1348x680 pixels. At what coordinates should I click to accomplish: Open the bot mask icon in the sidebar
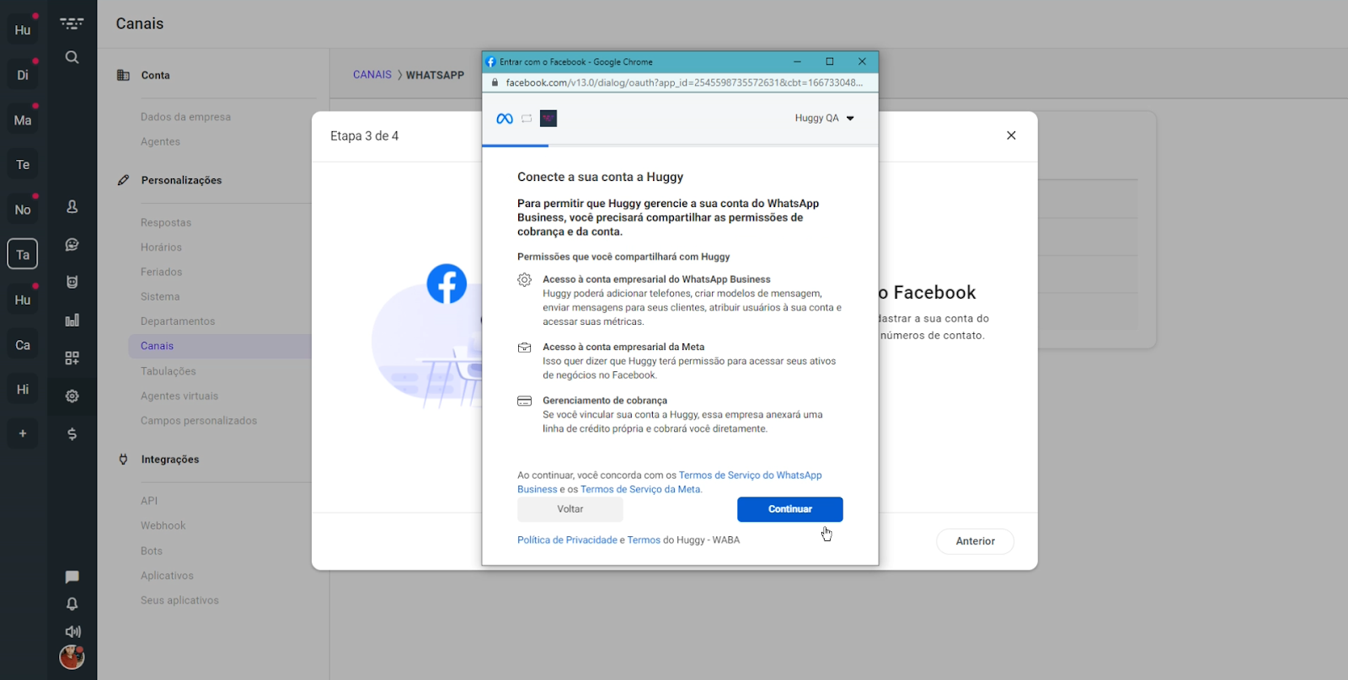coord(72,282)
